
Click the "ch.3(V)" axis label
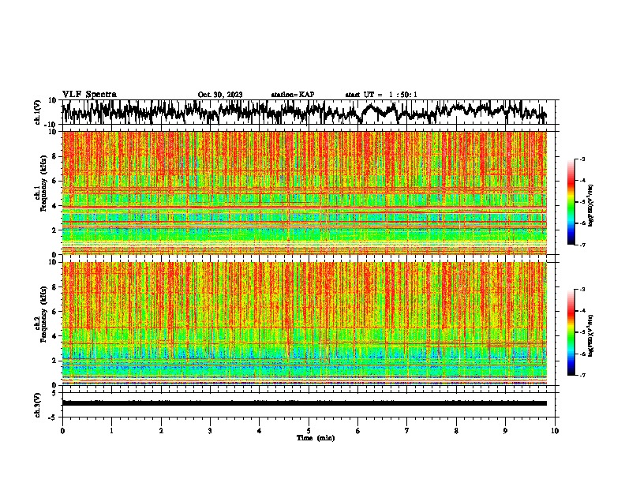pos(38,405)
